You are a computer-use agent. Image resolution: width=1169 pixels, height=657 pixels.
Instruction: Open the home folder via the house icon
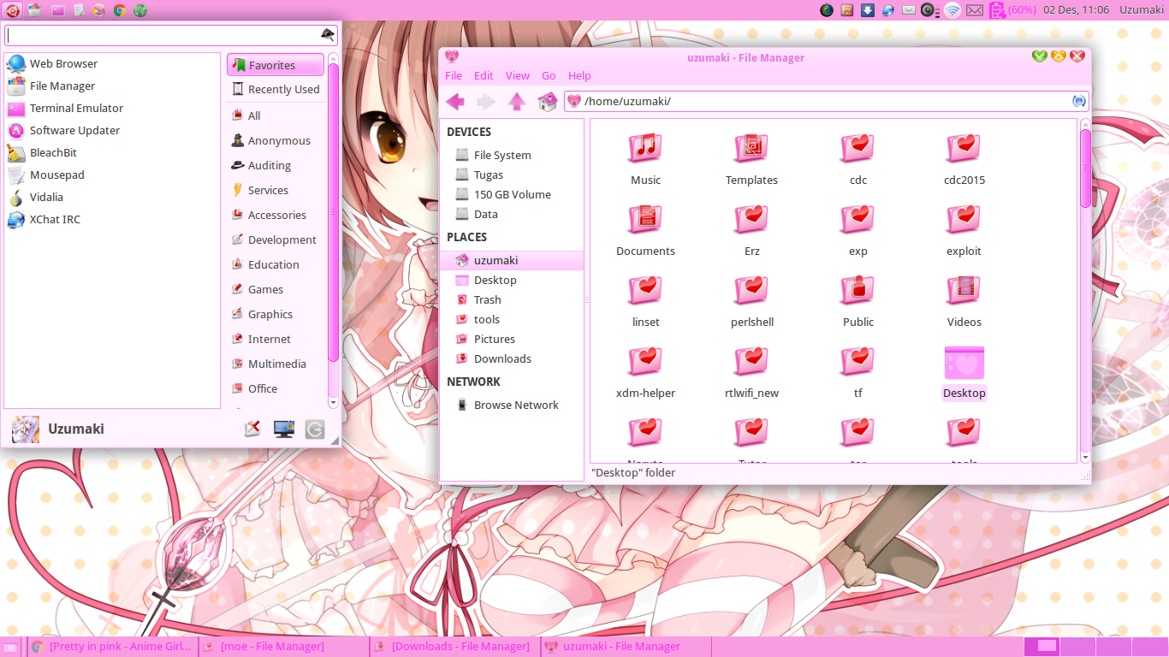tap(548, 101)
